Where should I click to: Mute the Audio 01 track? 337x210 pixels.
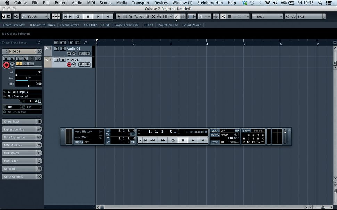click(57, 49)
